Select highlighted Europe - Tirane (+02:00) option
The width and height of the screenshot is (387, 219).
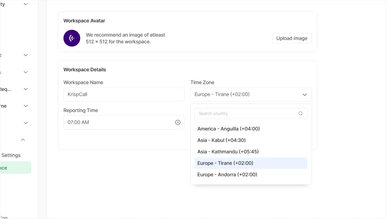coord(225,163)
